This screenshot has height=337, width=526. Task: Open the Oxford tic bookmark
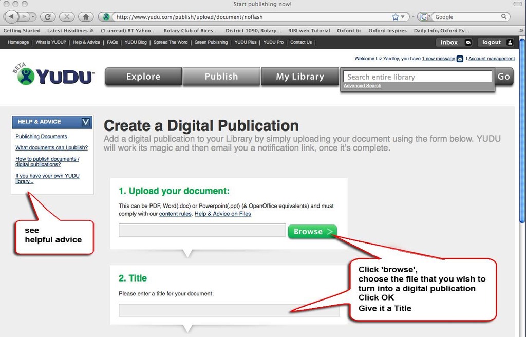(349, 30)
